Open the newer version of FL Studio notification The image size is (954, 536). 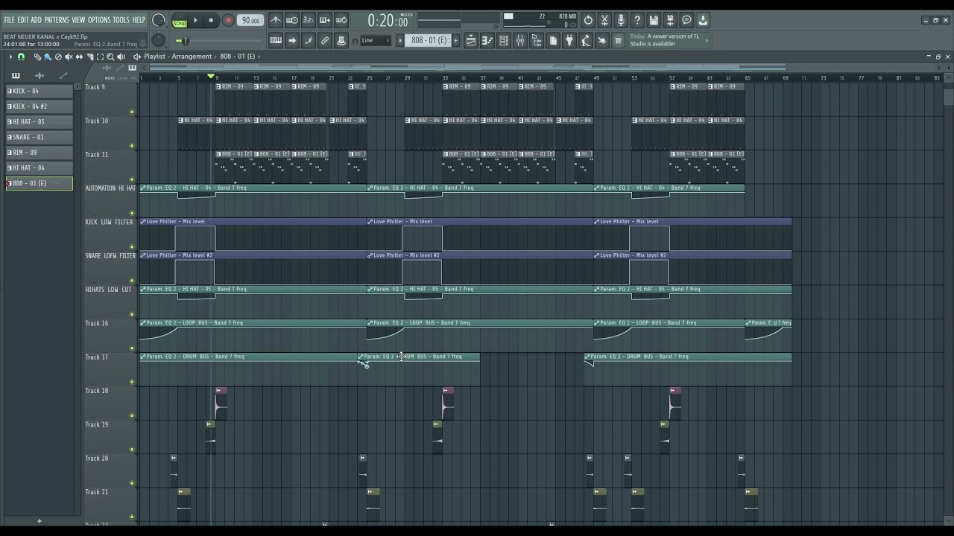tap(669, 40)
